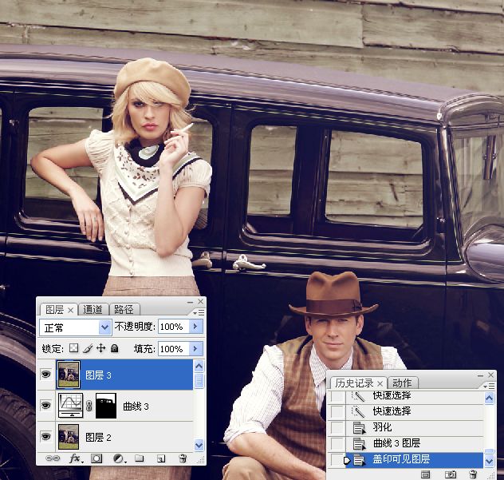Image resolution: width=504 pixels, height=480 pixels.
Task: Hide the 图层 3 layer with its eye icon
Action: [x=46, y=374]
